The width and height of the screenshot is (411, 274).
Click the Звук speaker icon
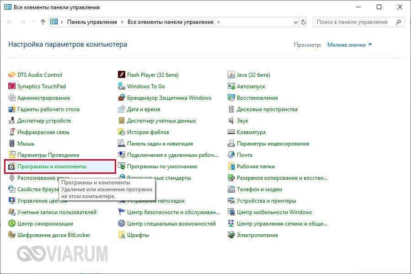tap(231, 121)
